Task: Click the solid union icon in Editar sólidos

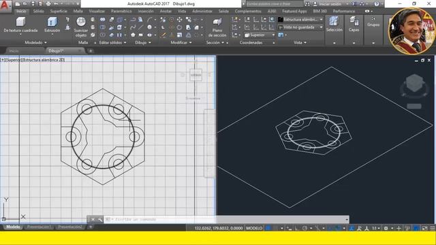Action: point(103,20)
